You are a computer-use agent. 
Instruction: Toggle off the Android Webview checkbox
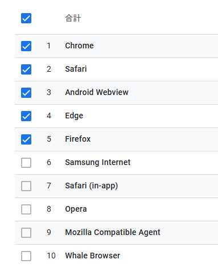coord(26,93)
